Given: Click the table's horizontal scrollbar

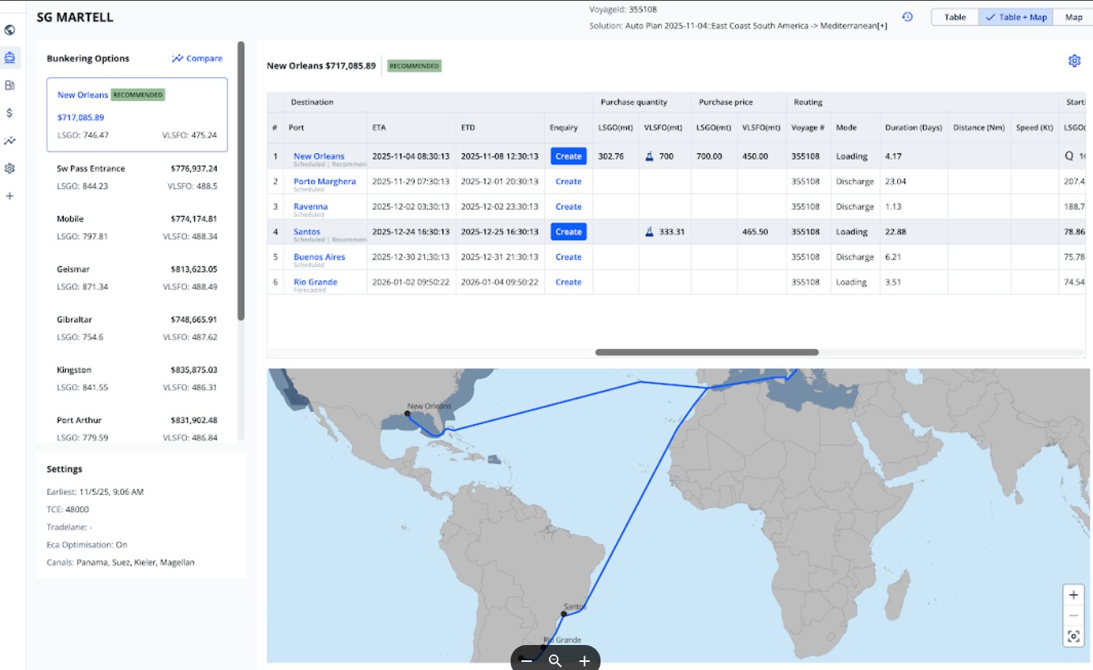Looking at the screenshot, I should pyautogui.click(x=707, y=352).
